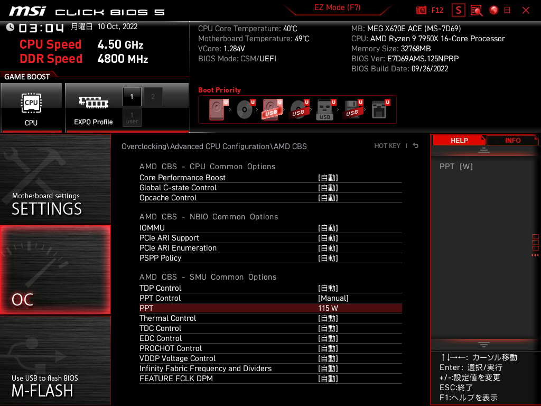The width and height of the screenshot is (541, 406).
Task: Open M-FLASH to flash BIOS
Action: 55,361
